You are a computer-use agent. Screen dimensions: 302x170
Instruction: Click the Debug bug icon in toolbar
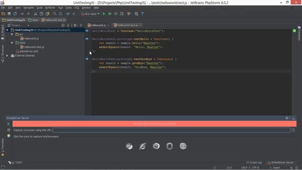coord(110,14)
